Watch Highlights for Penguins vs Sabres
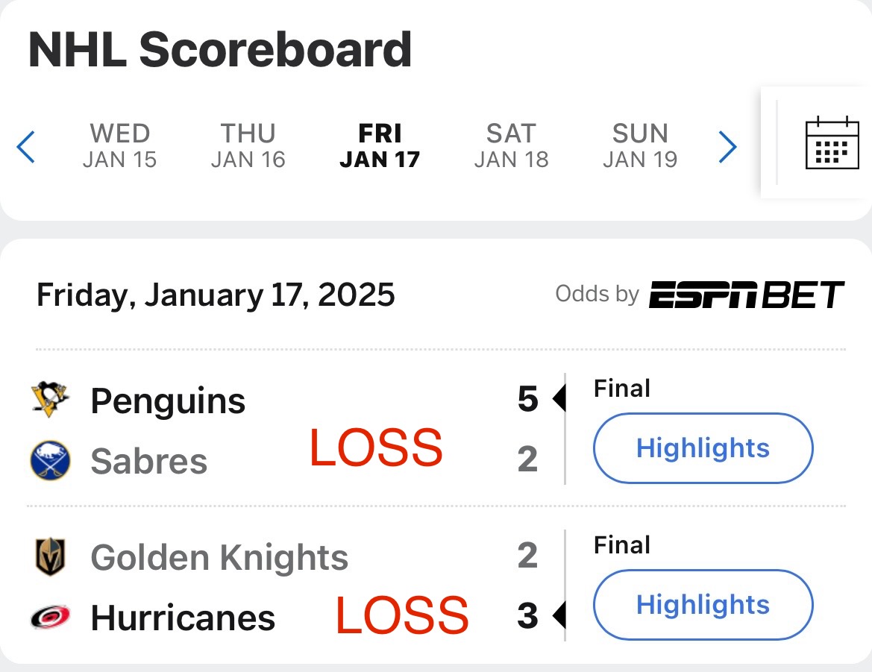872x672 pixels. (x=703, y=448)
